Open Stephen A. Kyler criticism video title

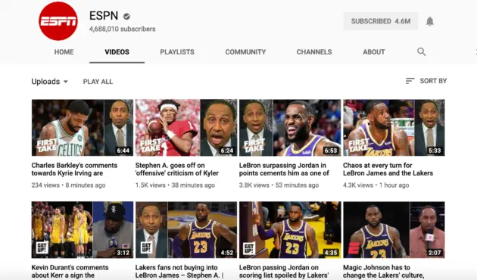[177, 170]
